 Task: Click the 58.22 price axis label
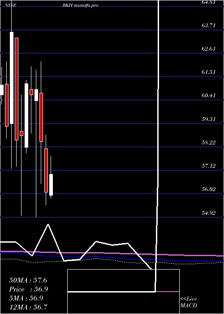click(209, 142)
